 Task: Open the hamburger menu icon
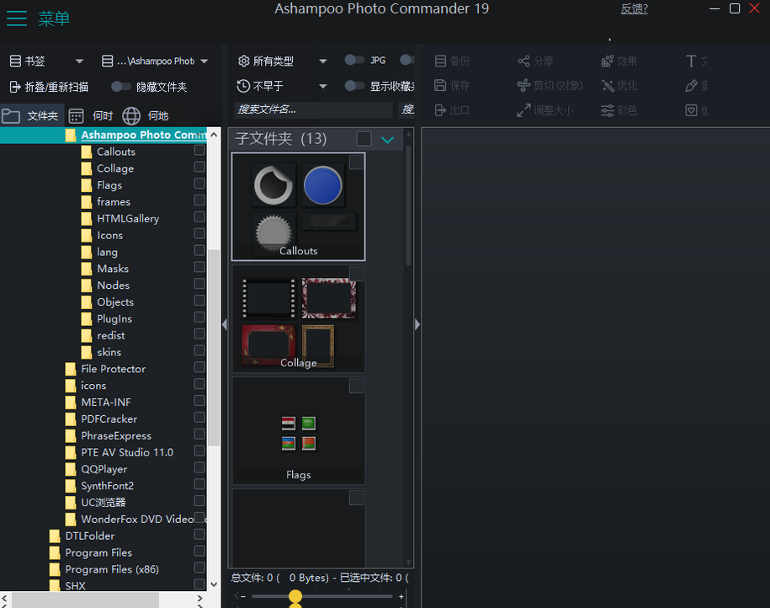[x=17, y=19]
